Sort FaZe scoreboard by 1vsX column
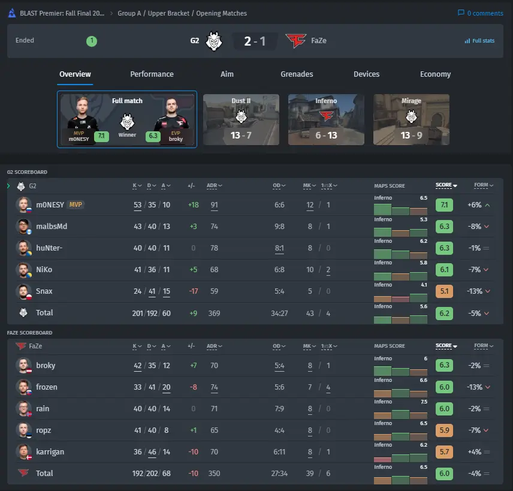Screen dimensions: 513x491 [329, 346]
